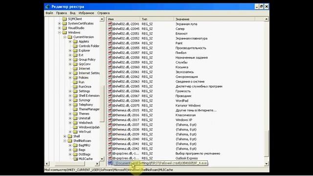Image resolution: width=313 pixels, height=176 pixels.
Task: Open the Избранное menu
Action: 86,13
